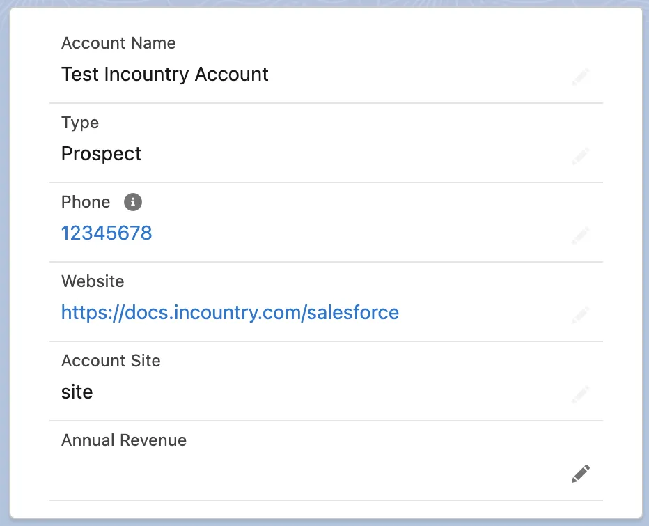Click the "Phone" field label text
Image resolution: width=649 pixels, height=526 pixels.
86,202
